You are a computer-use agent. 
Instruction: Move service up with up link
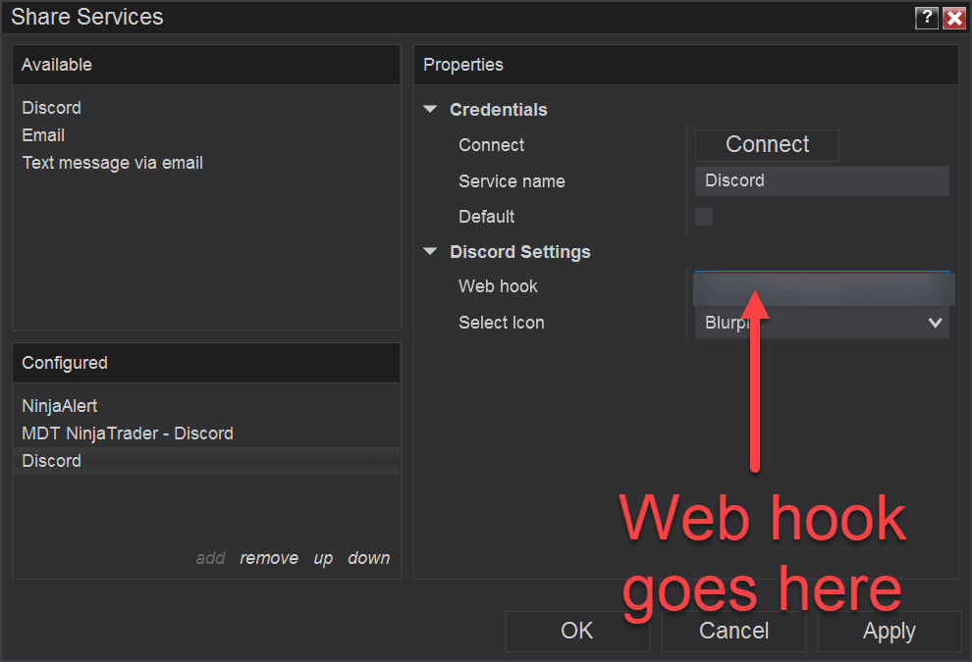pyautogui.click(x=323, y=558)
